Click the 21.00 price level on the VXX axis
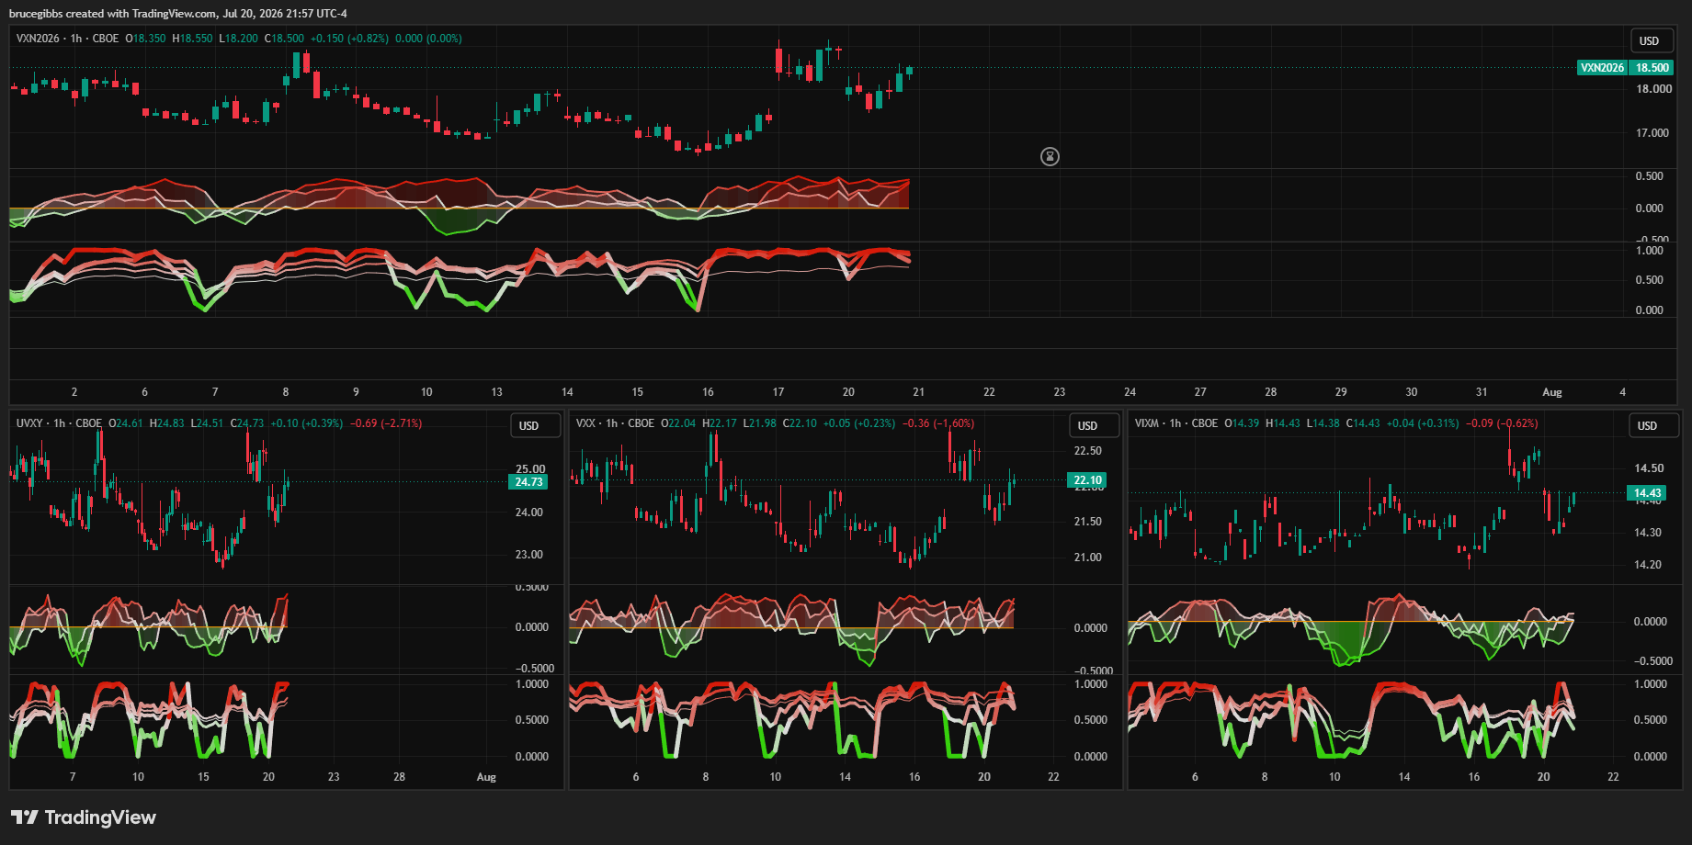1692x845 pixels. pyautogui.click(x=1088, y=558)
